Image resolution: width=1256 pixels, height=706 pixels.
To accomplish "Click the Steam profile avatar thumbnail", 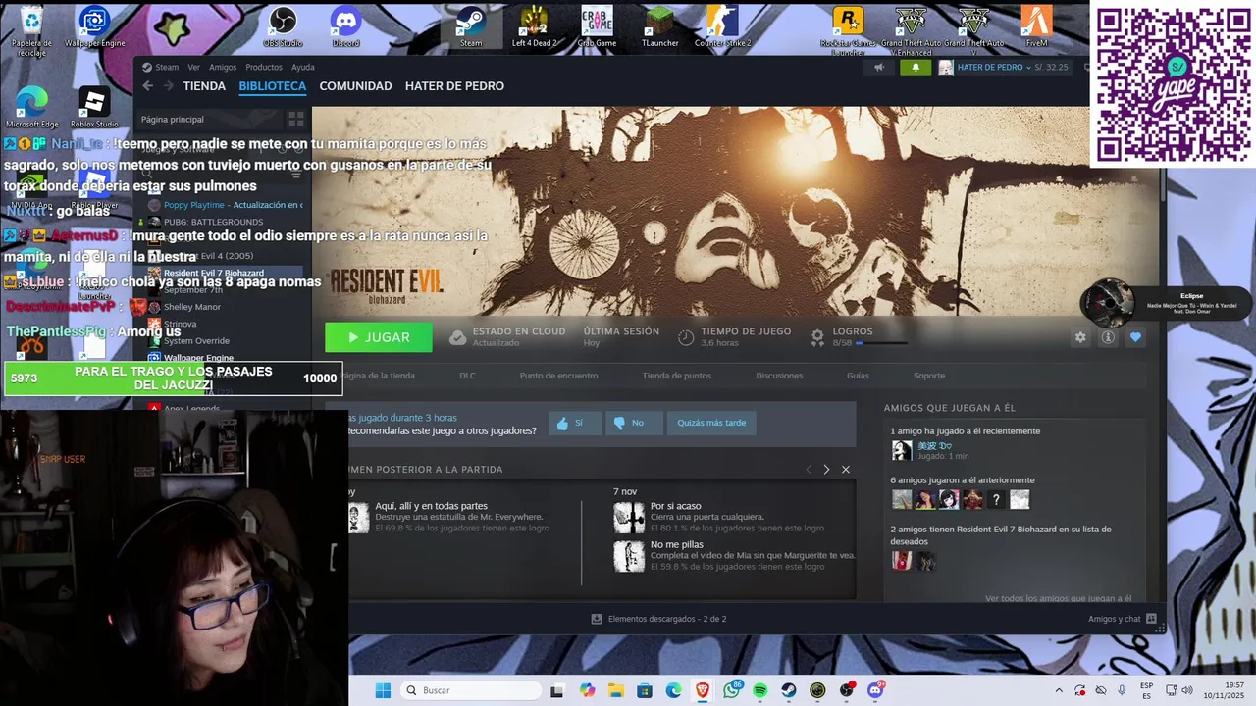I will click(x=946, y=67).
